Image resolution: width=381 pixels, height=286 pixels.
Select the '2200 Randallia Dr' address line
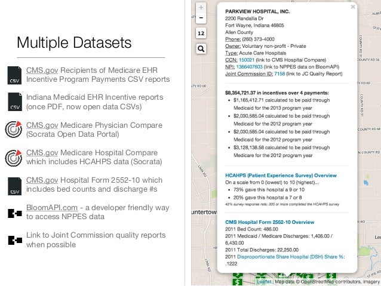tap(244, 19)
